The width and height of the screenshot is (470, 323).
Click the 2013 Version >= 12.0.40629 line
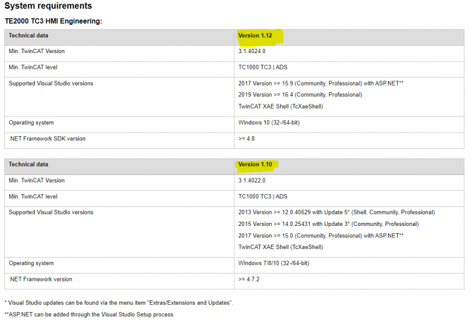click(x=337, y=212)
